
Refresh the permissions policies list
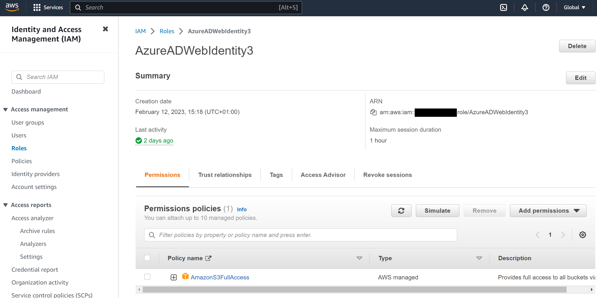point(401,211)
